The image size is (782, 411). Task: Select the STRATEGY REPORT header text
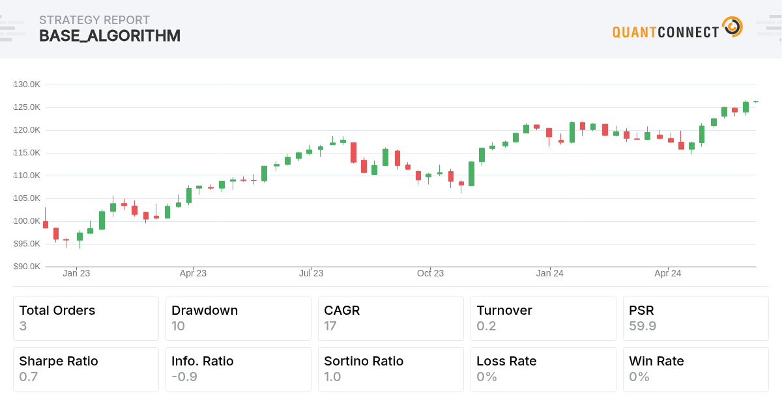tap(94, 20)
